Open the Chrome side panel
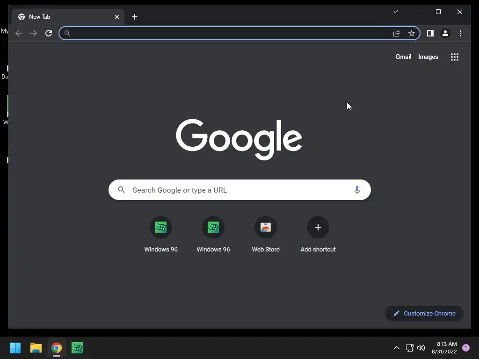 [430, 33]
